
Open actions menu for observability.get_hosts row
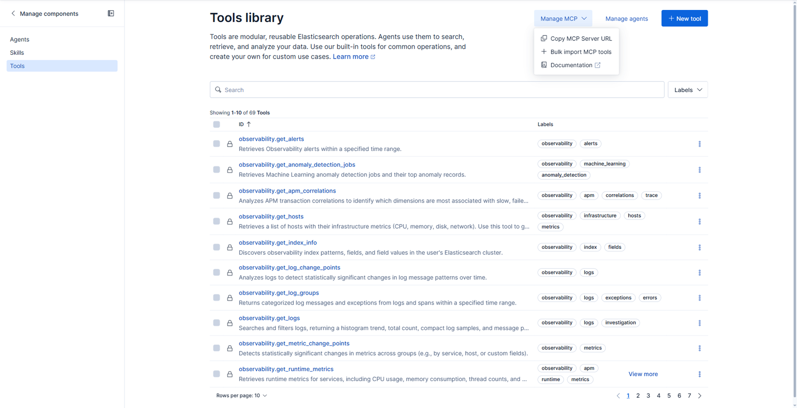(699, 221)
